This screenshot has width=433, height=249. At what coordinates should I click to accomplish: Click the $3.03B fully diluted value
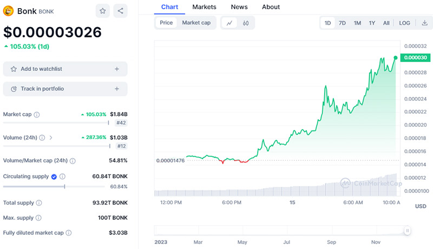pos(118,232)
